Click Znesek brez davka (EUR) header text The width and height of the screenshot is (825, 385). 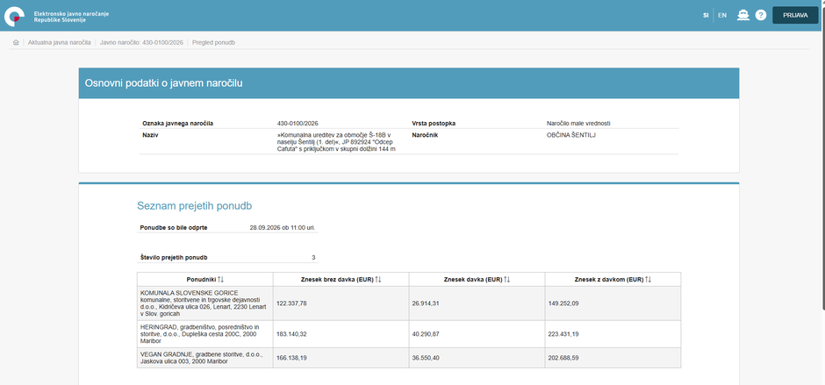(x=337, y=280)
